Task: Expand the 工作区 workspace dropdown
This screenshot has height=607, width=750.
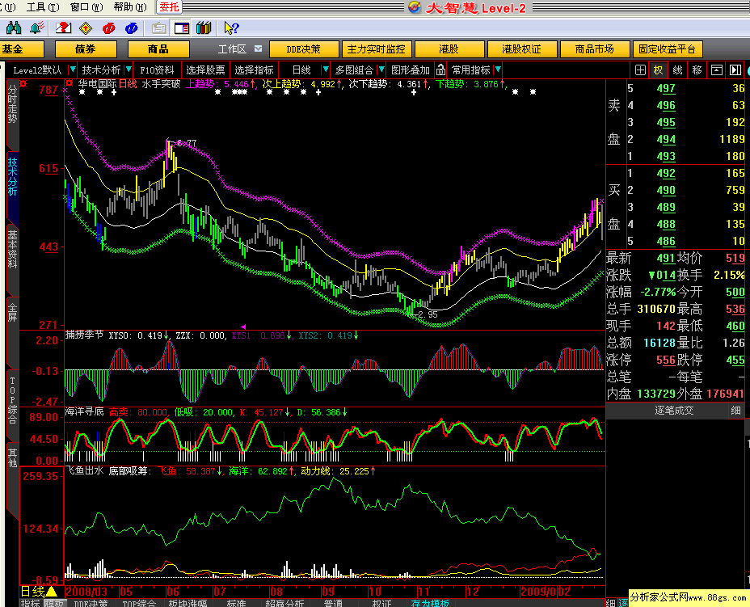Action: pyautogui.click(x=259, y=48)
